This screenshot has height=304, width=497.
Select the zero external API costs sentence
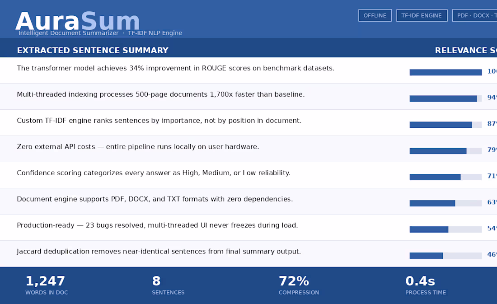(x=138, y=147)
